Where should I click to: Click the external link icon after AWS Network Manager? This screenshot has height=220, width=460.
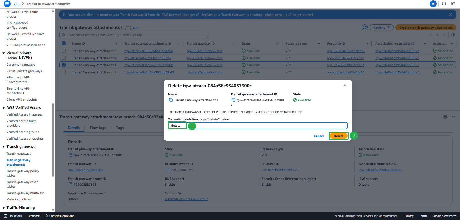[x=198, y=15]
